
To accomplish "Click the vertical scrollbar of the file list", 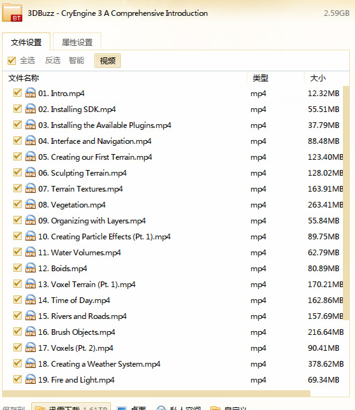I will click(x=346, y=203).
